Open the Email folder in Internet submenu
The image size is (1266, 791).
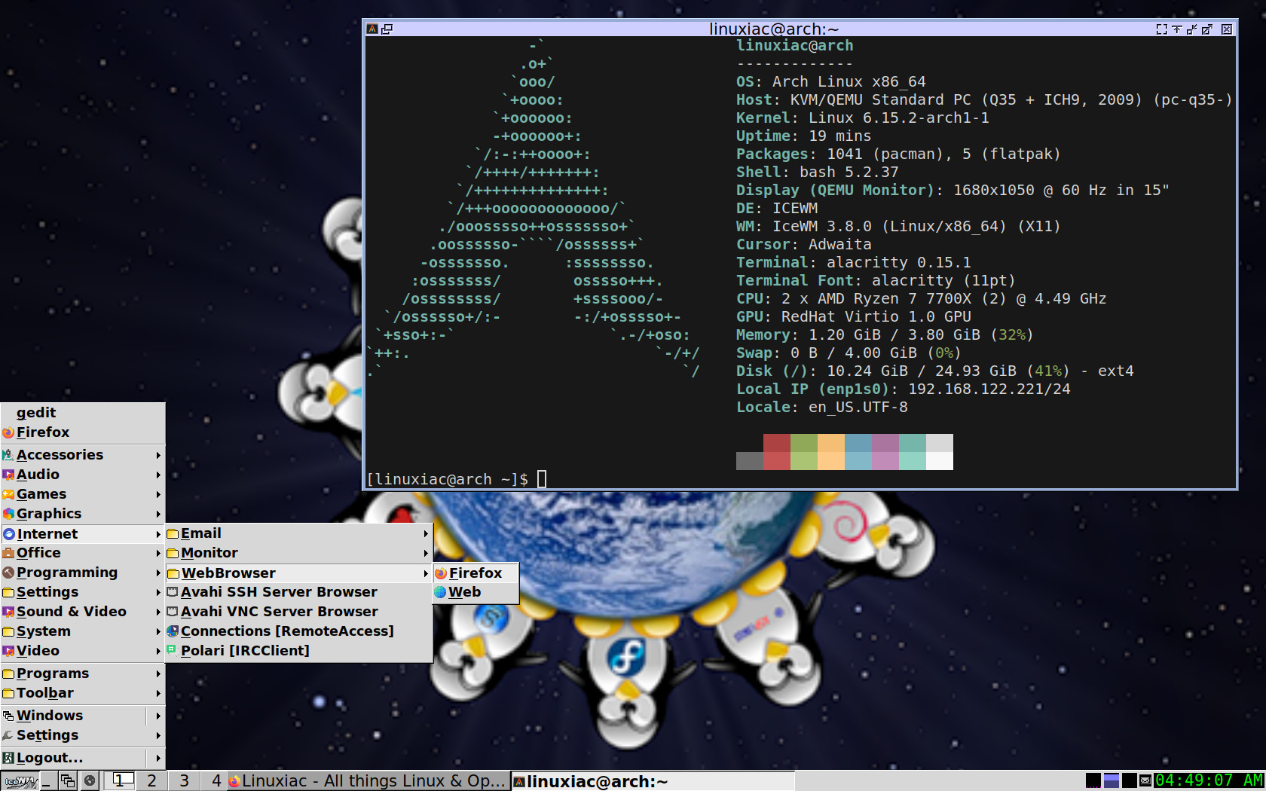point(298,533)
